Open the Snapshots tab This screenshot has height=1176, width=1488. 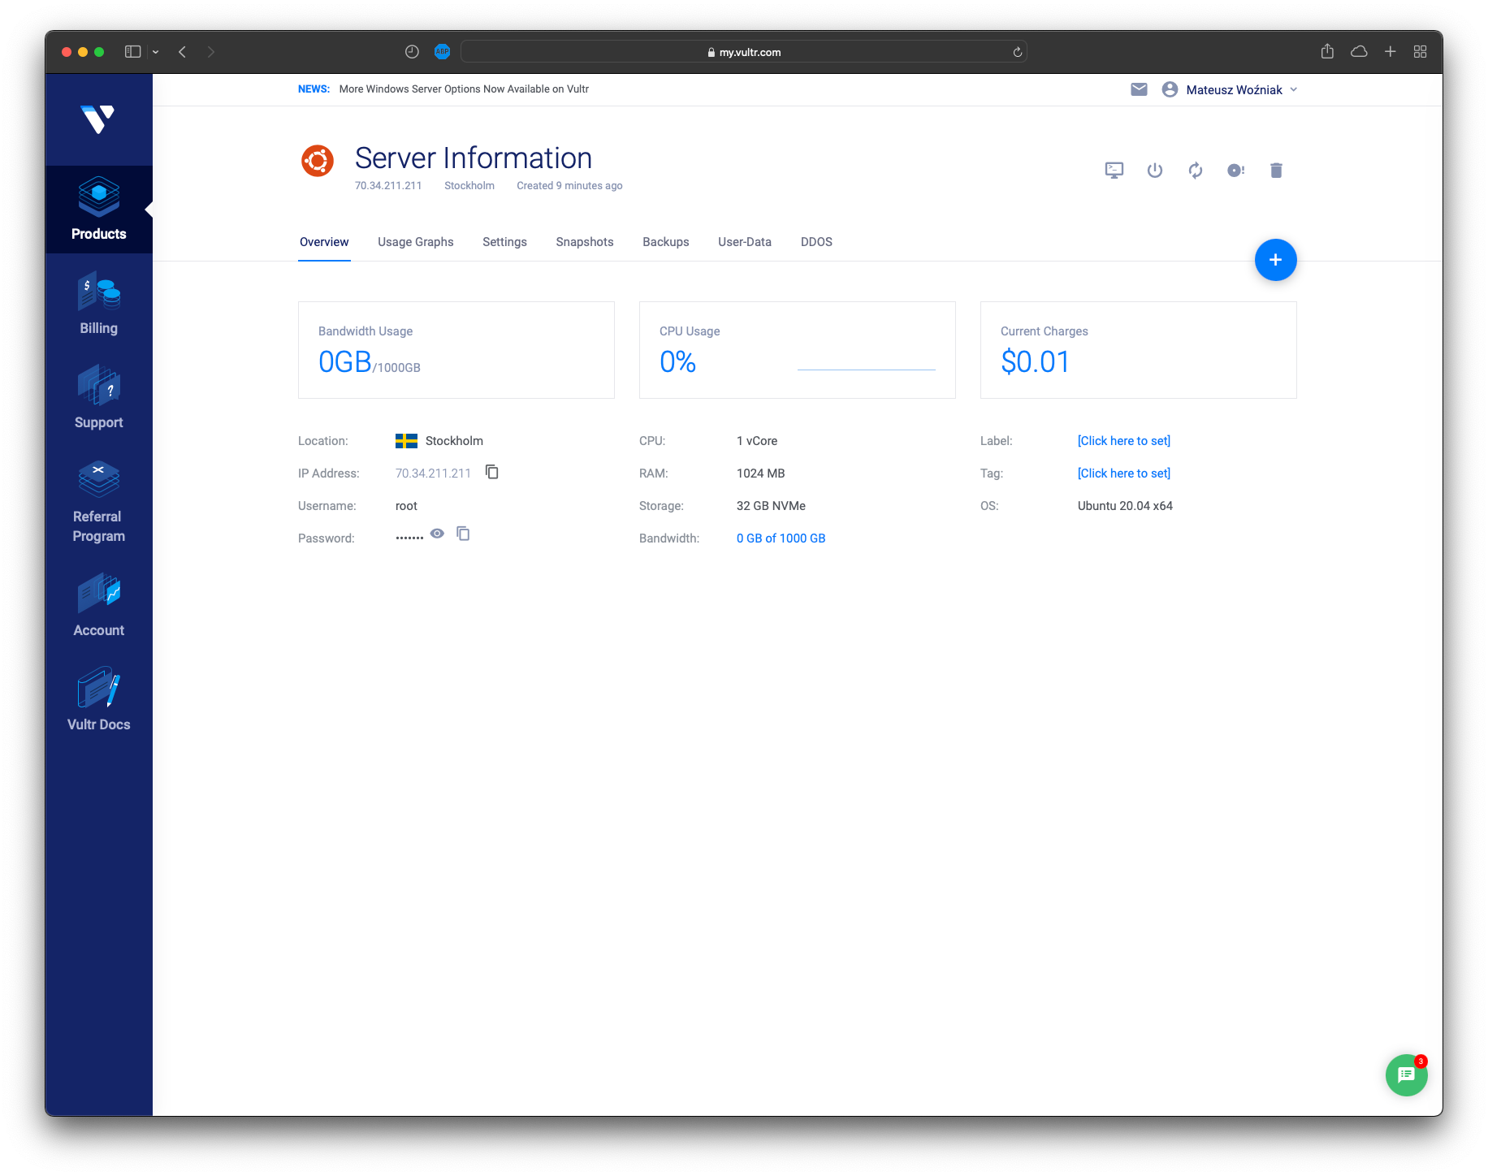pyautogui.click(x=585, y=242)
